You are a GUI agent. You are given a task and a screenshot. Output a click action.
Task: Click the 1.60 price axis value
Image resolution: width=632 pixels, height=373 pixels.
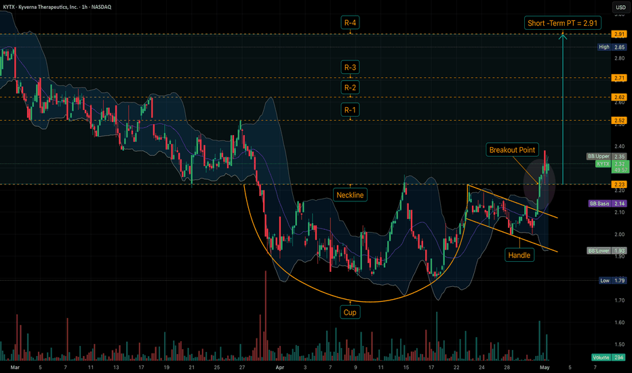tap(620, 323)
